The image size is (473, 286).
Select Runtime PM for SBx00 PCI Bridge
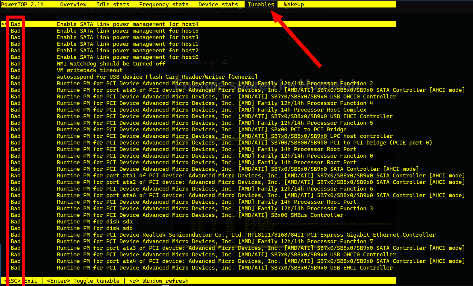click(x=202, y=130)
